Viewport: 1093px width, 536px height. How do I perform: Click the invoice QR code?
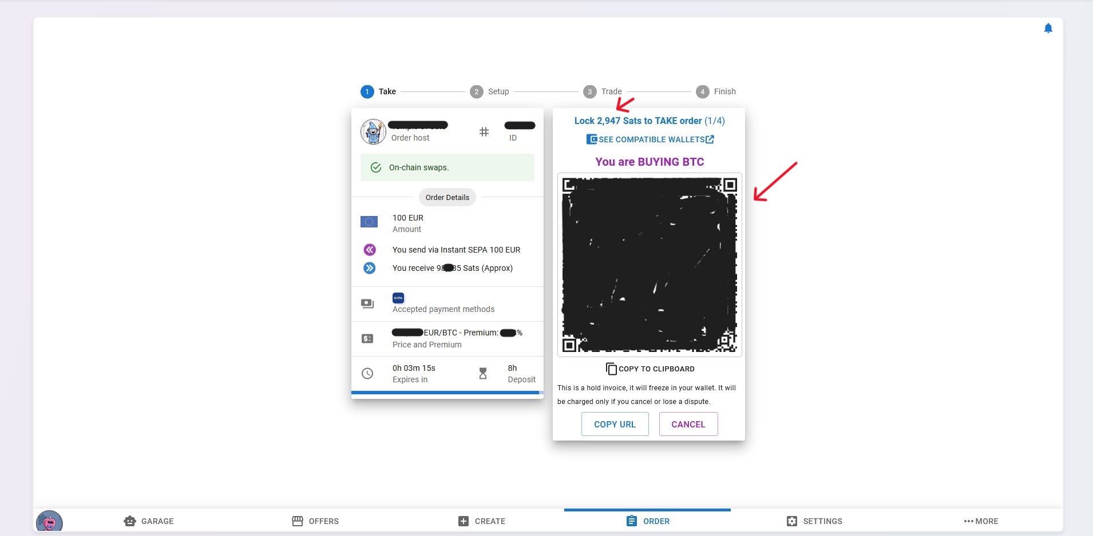click(648, 264)
